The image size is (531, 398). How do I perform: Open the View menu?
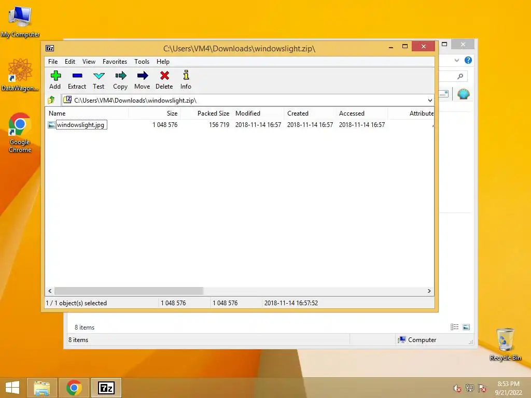coord(89,62)
